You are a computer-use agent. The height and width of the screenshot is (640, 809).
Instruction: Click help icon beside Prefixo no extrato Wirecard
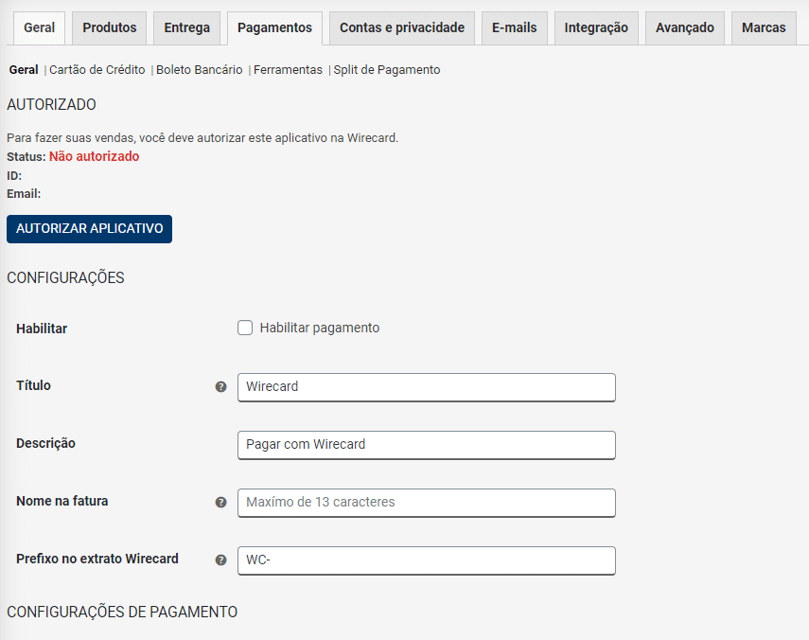click(220, 560)
